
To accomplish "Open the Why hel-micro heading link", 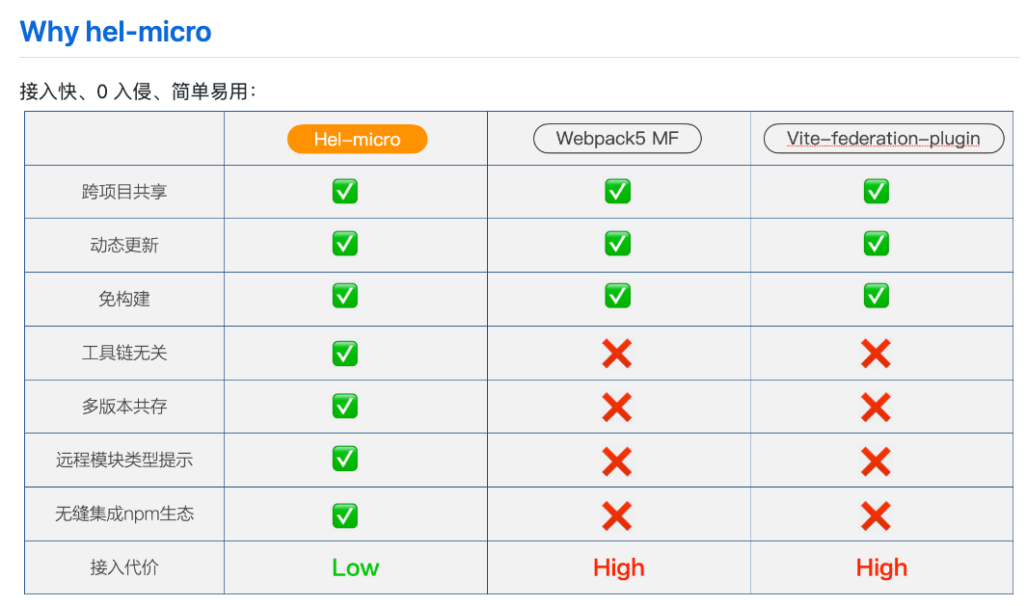I will point(116,32).
